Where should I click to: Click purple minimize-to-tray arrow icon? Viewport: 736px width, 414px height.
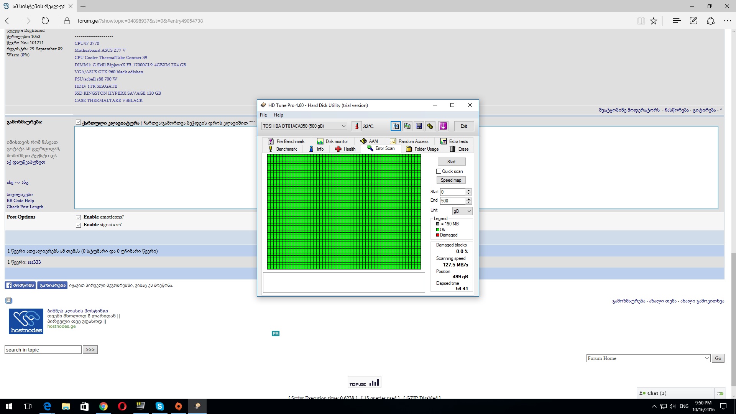[x=443, y=126]
